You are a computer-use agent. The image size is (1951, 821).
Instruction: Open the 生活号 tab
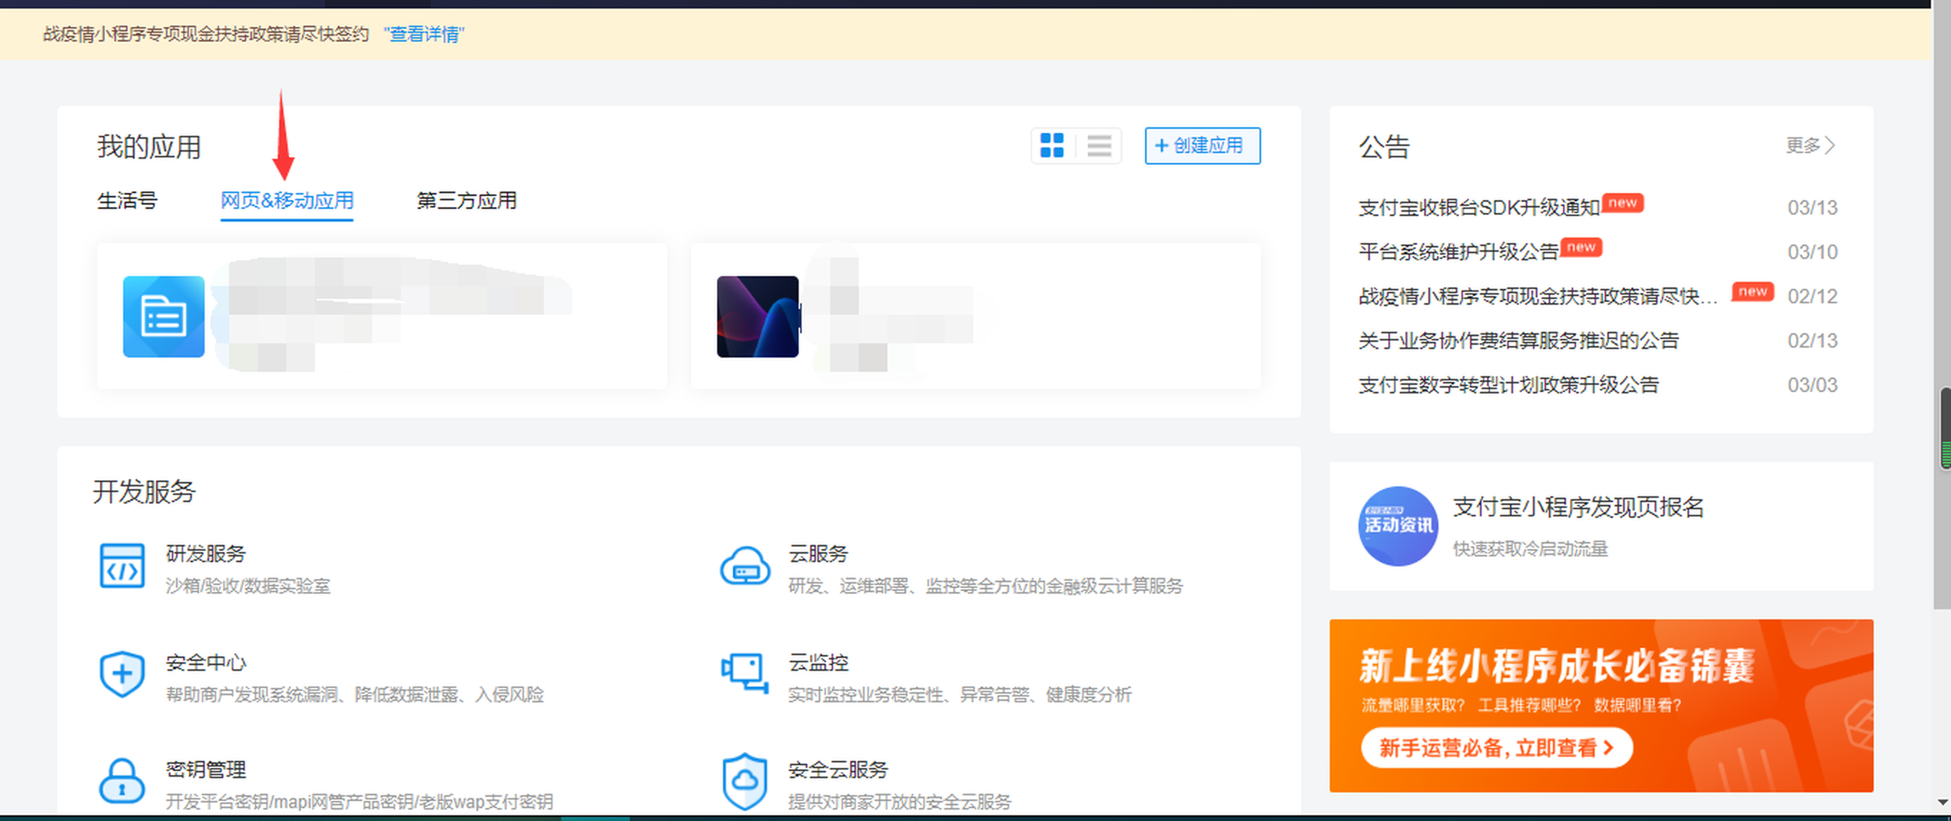click(127, 200)
